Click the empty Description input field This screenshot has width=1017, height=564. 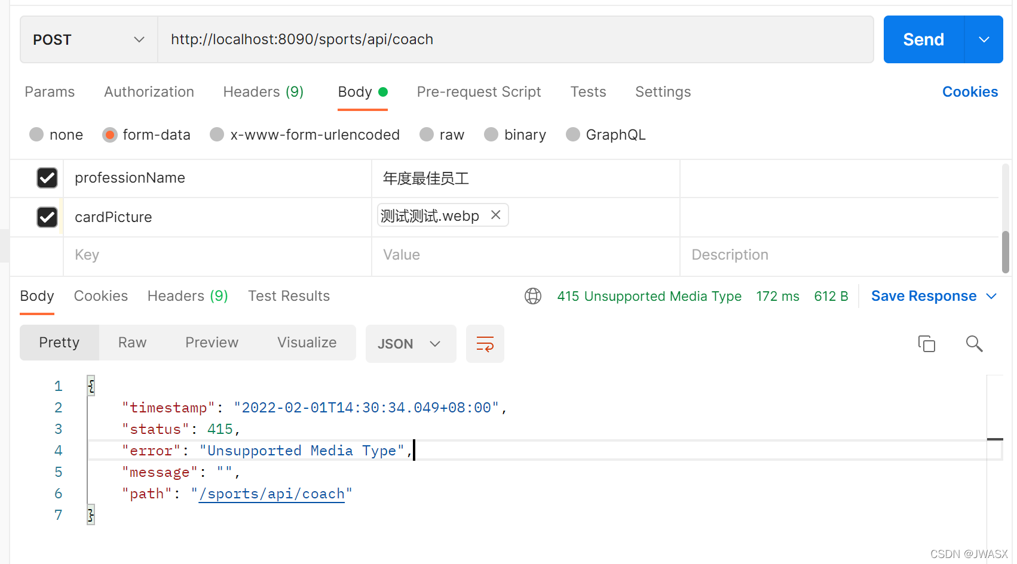coord(840,255)
